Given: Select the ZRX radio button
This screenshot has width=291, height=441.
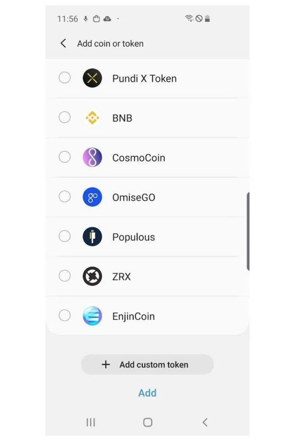Looking at the screenshot, I should (x=65, y=276).
